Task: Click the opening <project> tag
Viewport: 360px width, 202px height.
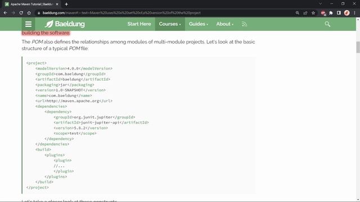Action: (x=37, y=63)
